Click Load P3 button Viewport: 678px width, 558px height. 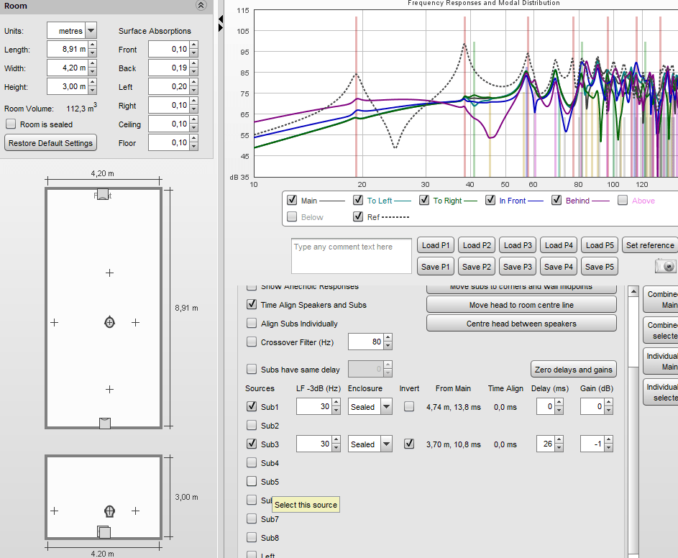point(518,245)
